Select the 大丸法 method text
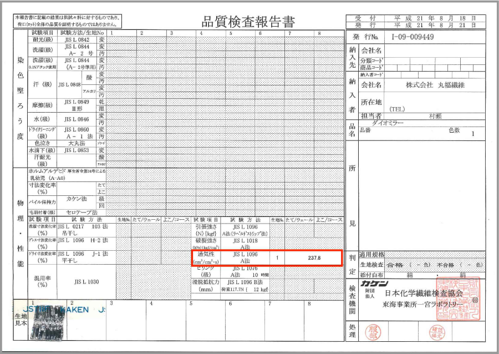The width and height of the screenshot is (499, 354). tap(77, 143)
